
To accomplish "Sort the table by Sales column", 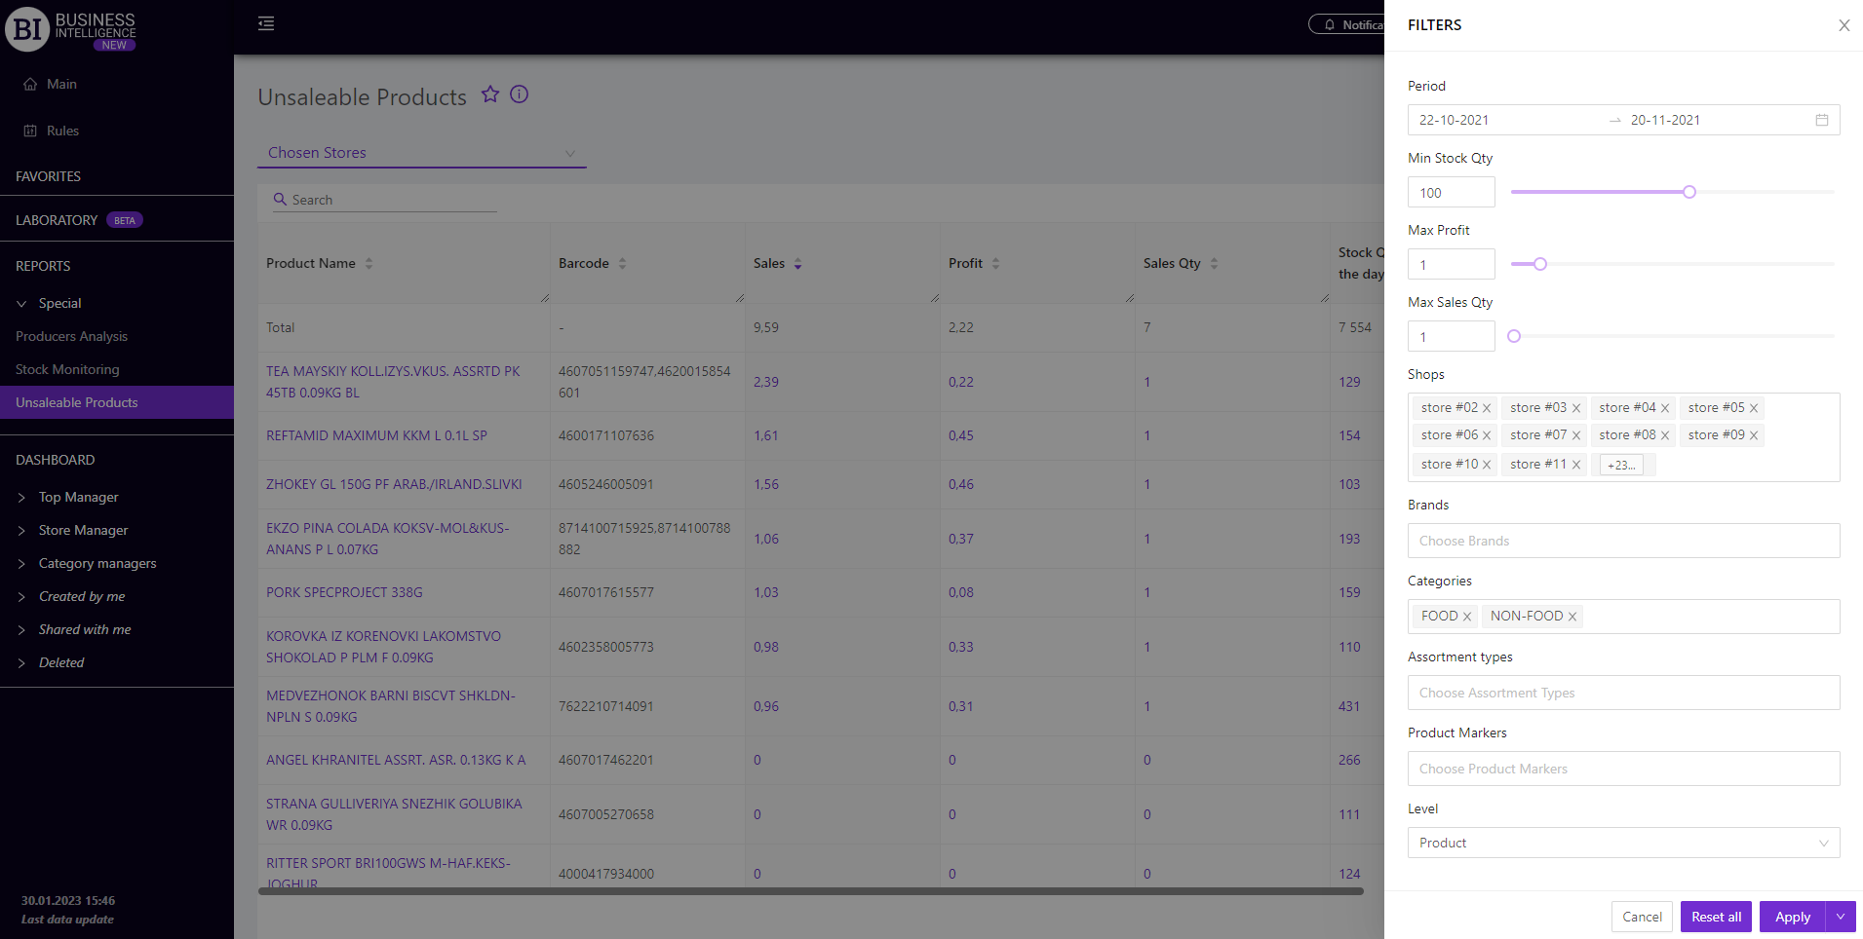I will 797,264.
